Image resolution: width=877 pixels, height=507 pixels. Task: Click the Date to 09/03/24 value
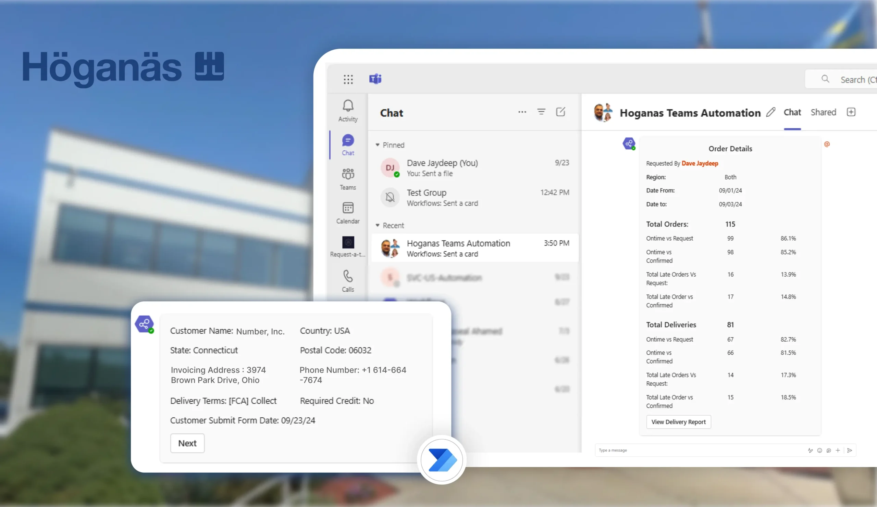pyautogui.click(x=730, y=204)
